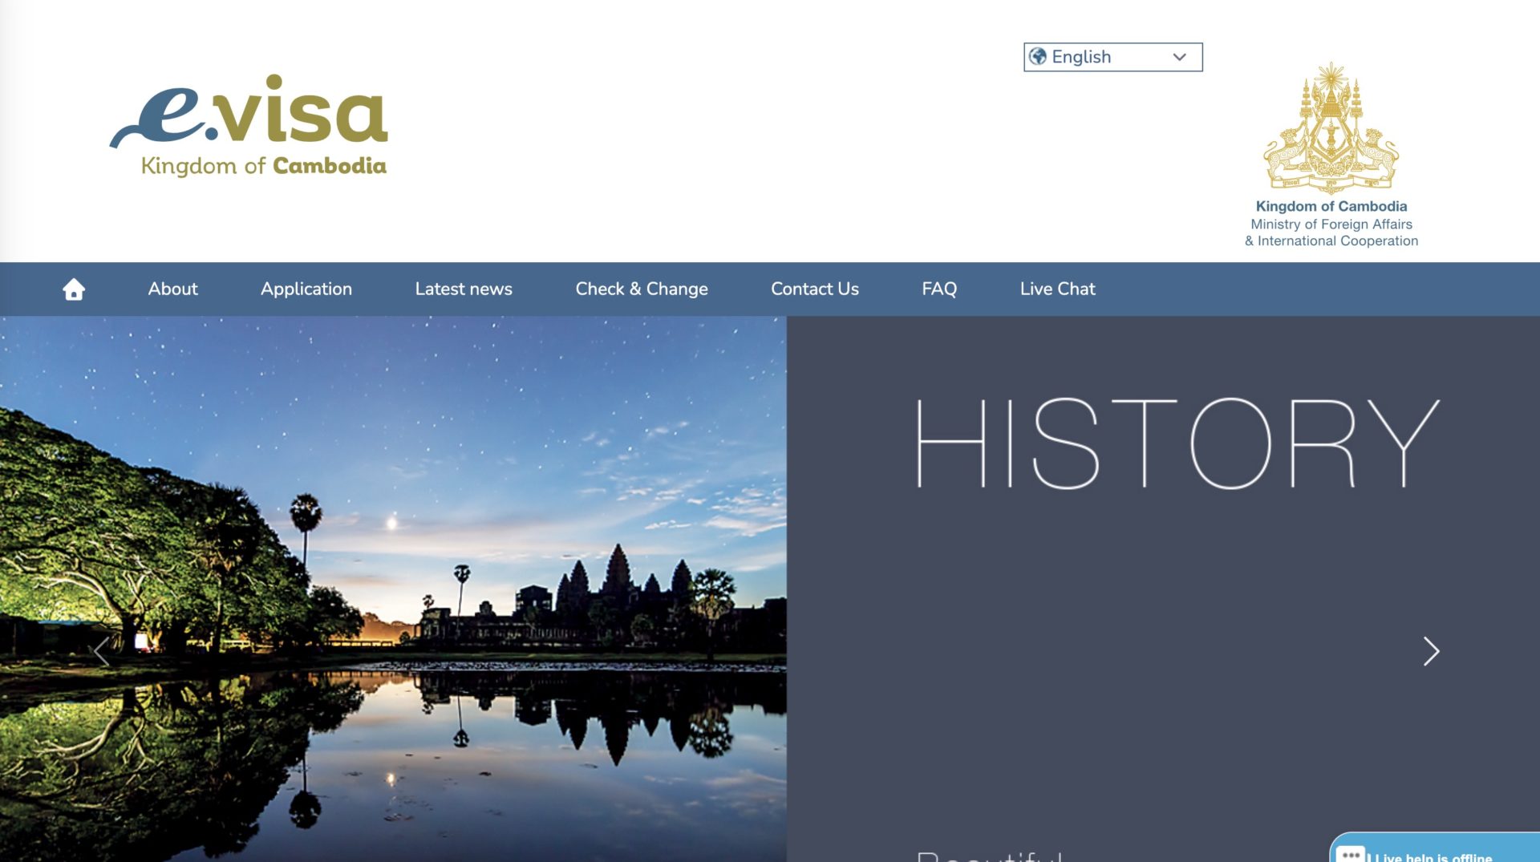This screenshot has height=862, width=1540.
Task: Click the globe icon in language selector
Action: [x=1038, y=57]
